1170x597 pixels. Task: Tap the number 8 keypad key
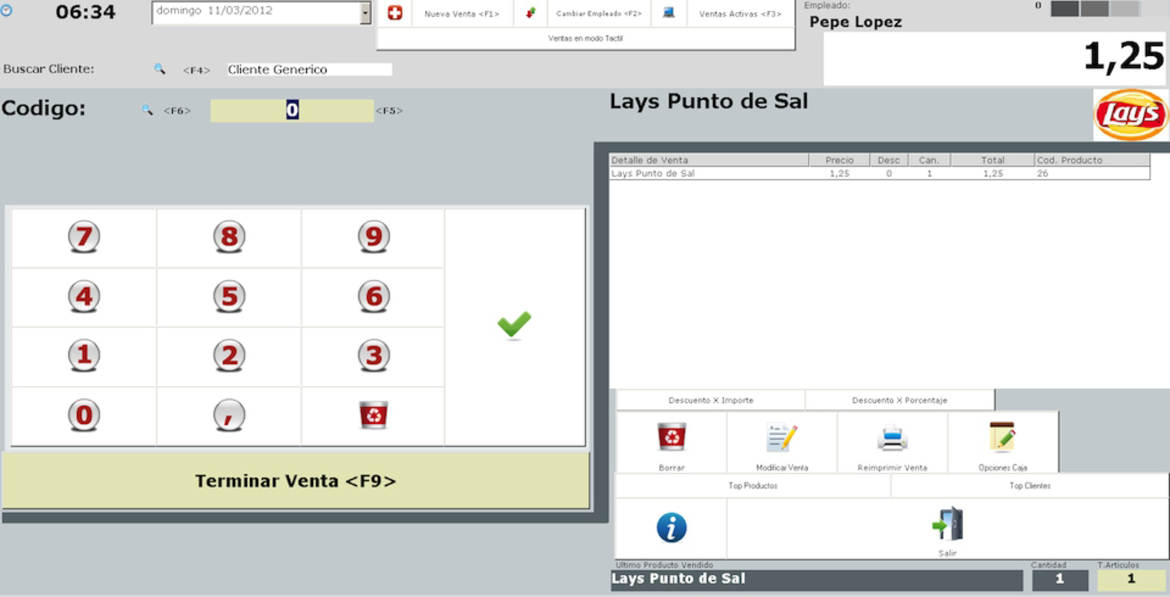(x=228, y=237)
